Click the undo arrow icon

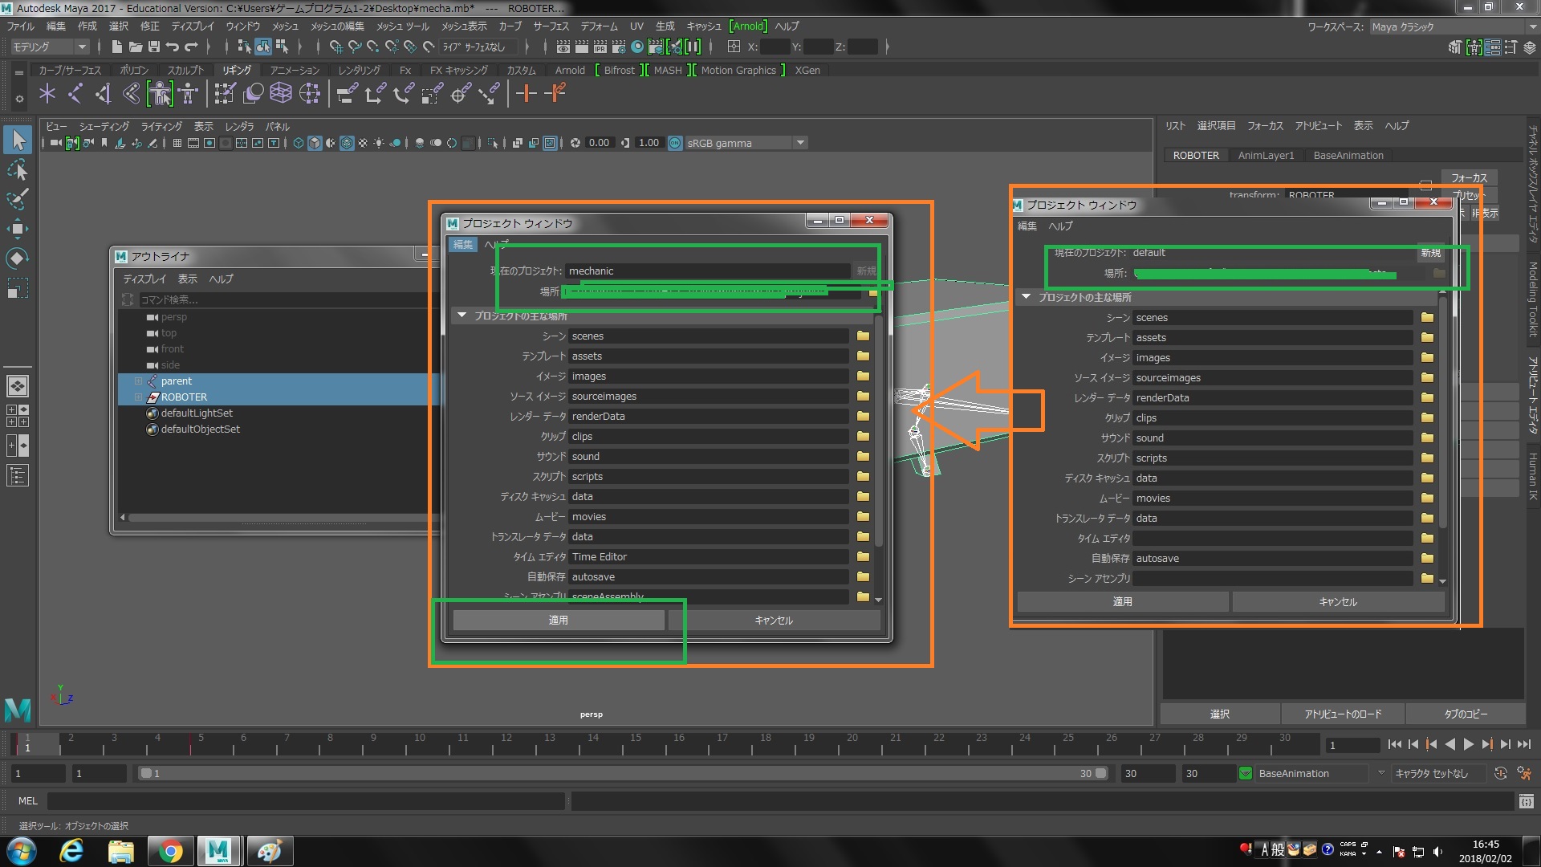[173, 47]
